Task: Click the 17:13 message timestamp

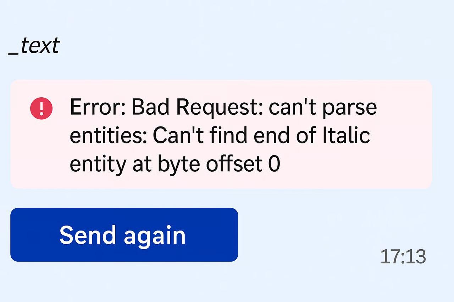Action: point(403,257)
